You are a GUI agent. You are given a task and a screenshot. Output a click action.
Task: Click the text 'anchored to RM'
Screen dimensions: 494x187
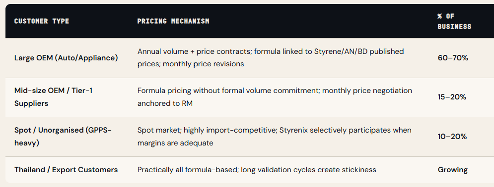point(165,103)
